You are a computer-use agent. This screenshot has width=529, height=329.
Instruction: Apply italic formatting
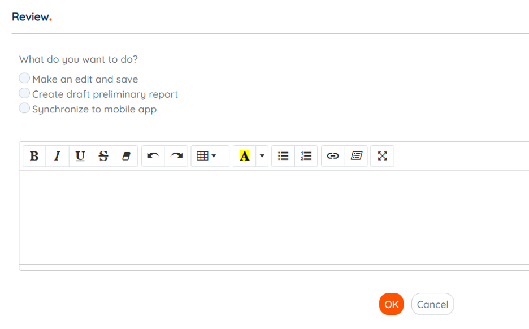click(57, 156)
